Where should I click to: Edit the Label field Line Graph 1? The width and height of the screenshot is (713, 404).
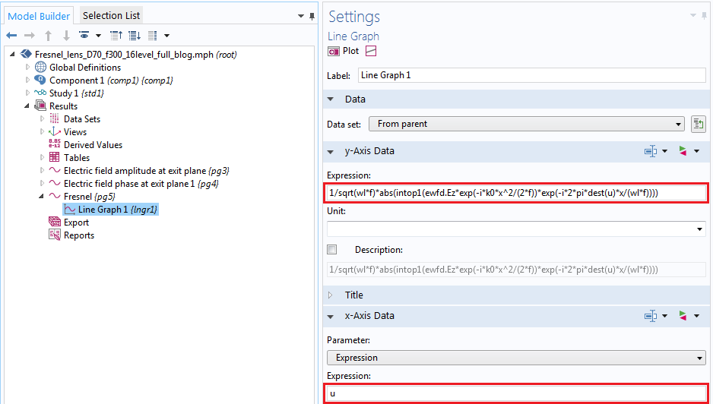(x=532, y=75)
